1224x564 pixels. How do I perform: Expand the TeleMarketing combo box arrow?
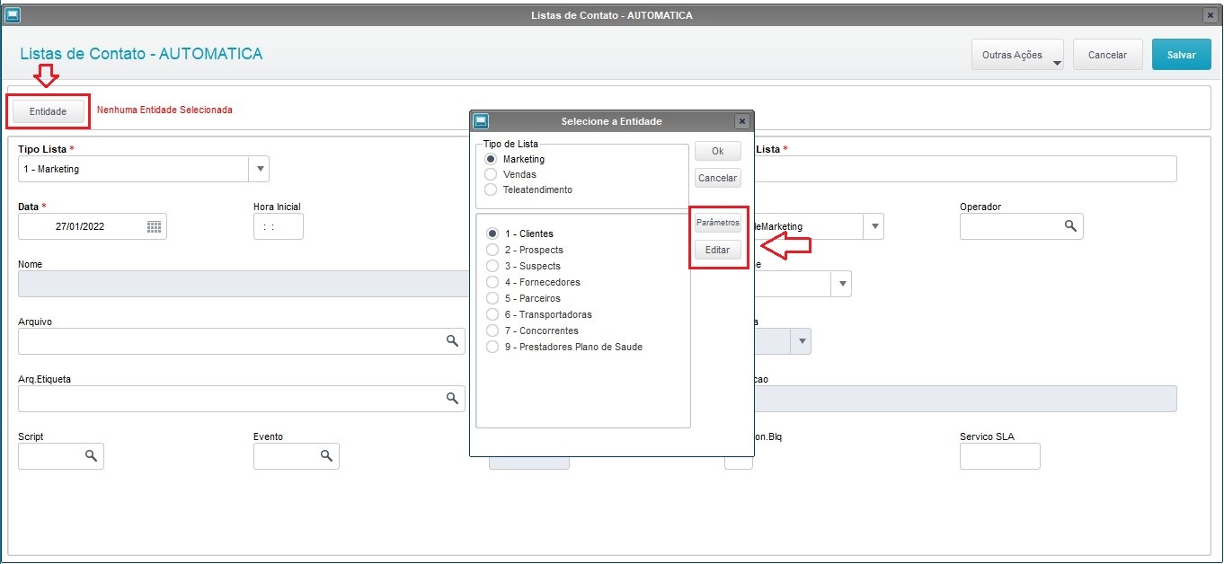point(873,226)
